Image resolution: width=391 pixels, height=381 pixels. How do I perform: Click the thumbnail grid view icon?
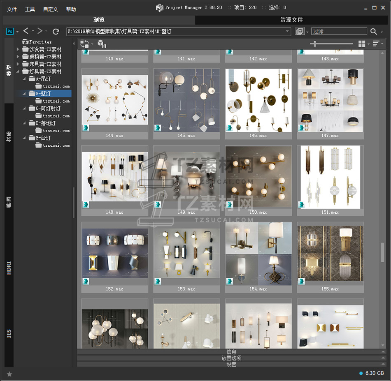(362, 44)
